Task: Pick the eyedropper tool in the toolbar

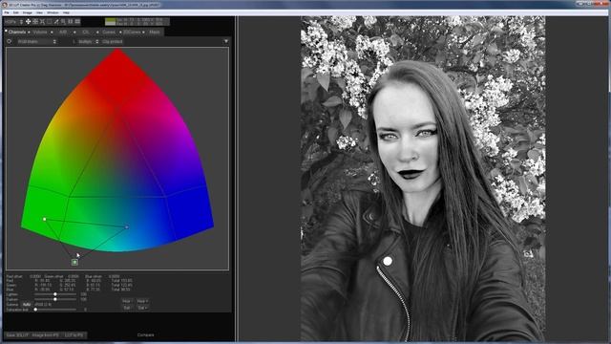Action: (56, 21)
